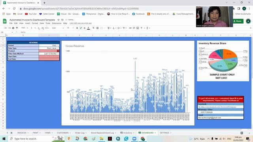Star the document with the star icon
The width and height of the screenshot is (253, 142).
point(59,20)
